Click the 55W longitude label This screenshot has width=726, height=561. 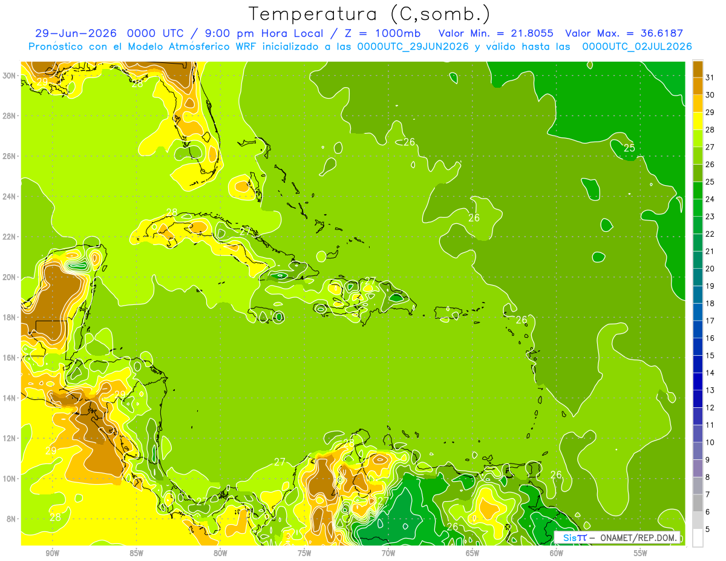point(641,553)
